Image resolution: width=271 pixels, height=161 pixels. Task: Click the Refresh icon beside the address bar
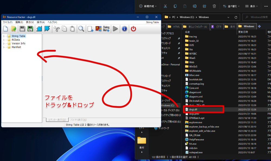pyautogui.click(x=236, y=17)
